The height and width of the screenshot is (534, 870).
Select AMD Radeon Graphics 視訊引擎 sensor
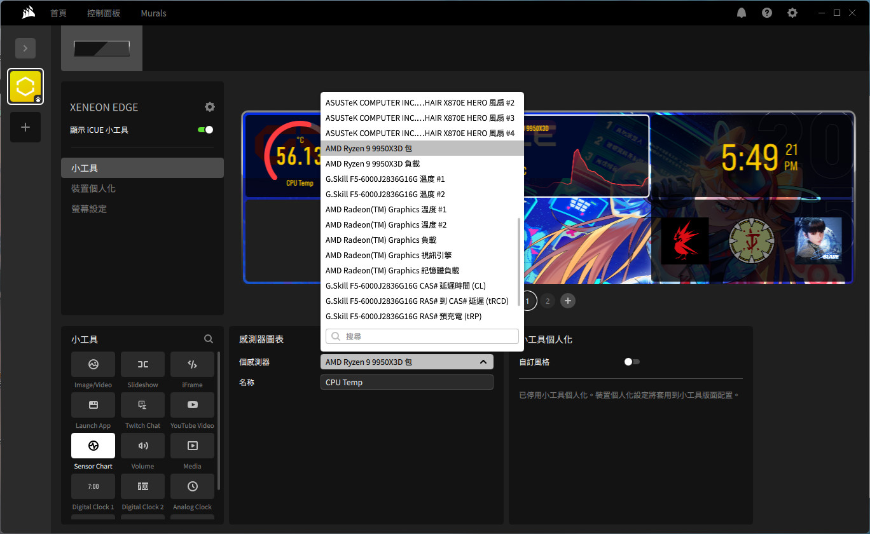tap(422, 255)
